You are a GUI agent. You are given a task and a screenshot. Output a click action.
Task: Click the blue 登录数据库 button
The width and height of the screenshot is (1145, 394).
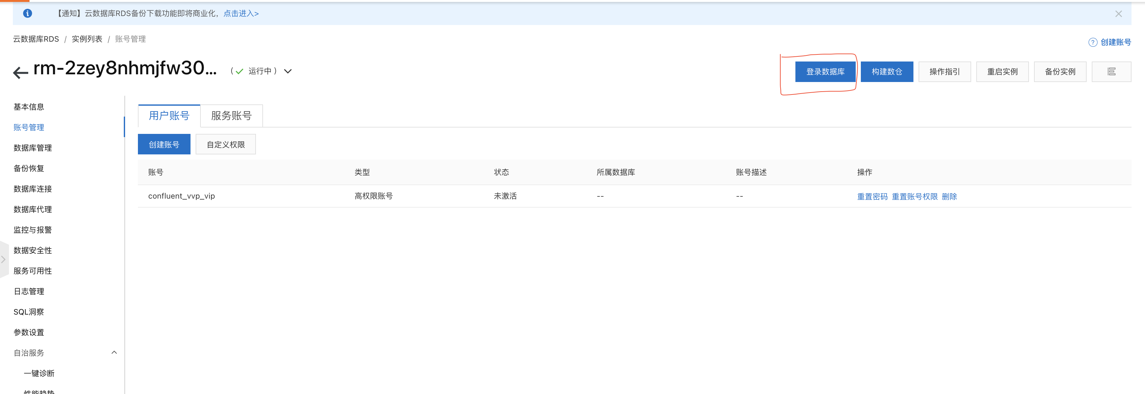825,72
